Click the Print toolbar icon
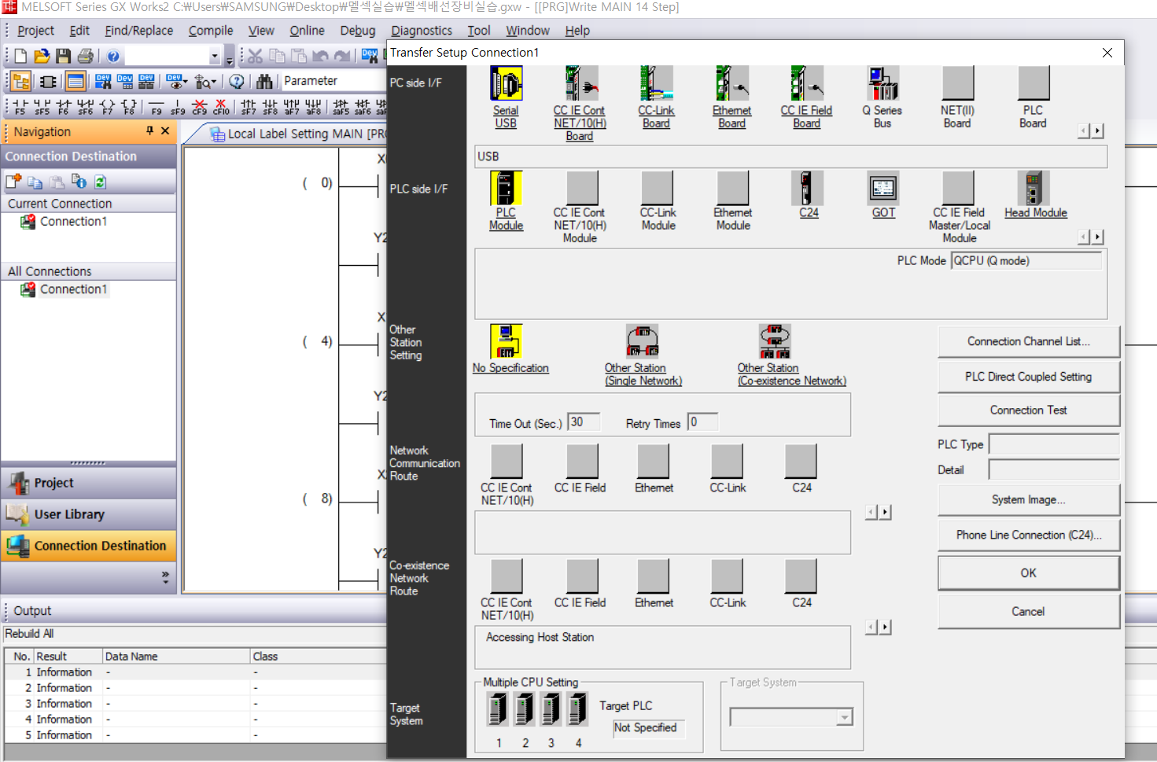This screenshot has height=762, width=1157. click(x=86, y=56)
